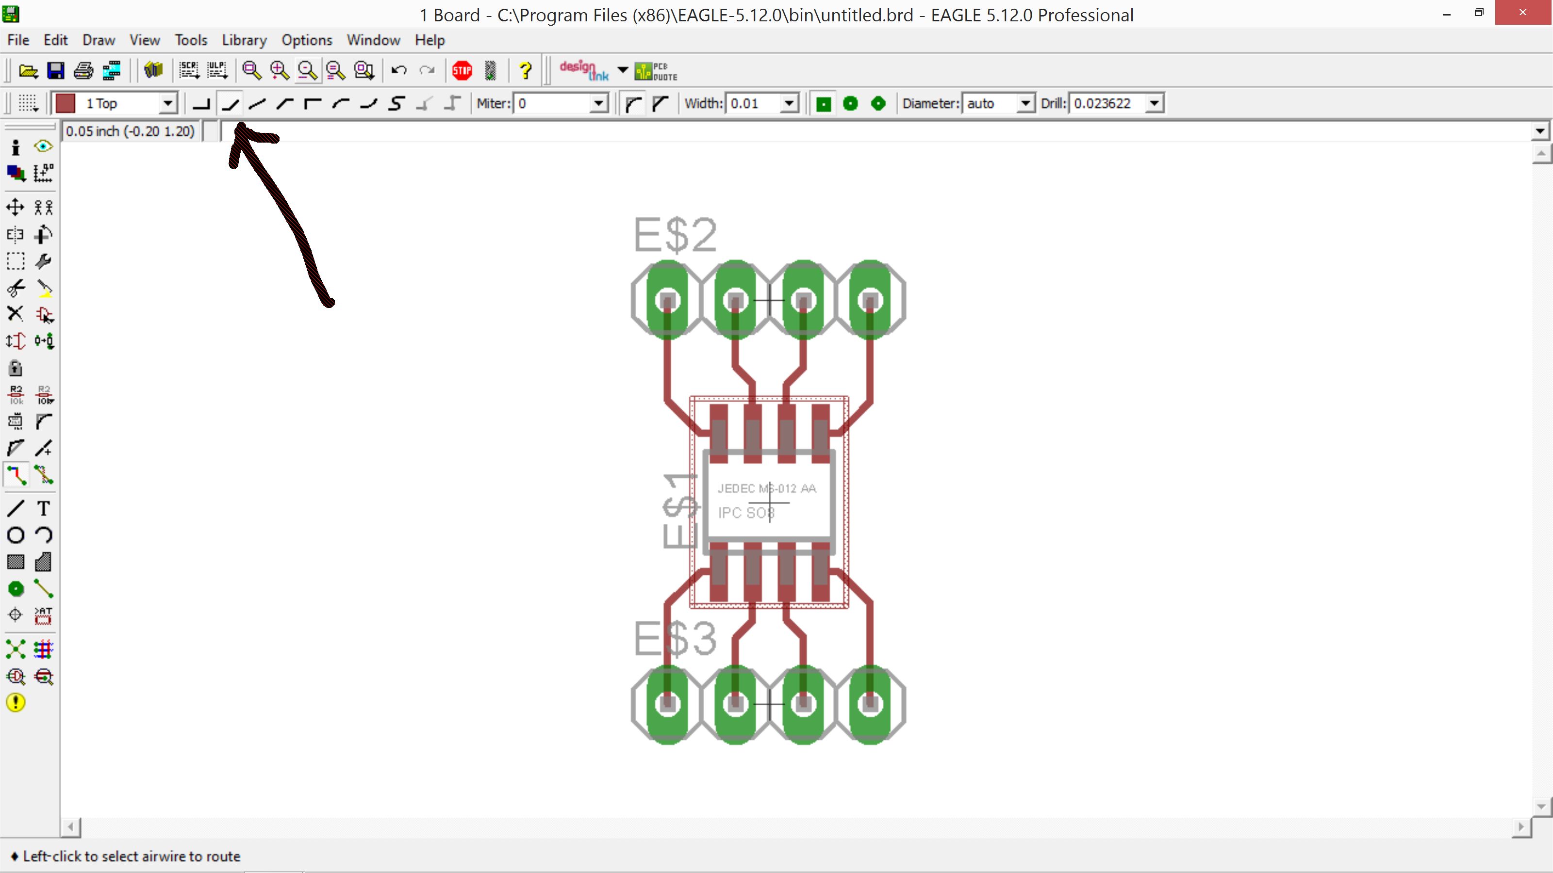Click the traffic light Go icon
The width and height of the screenshot is (1553, 873).
coord(490,71)
